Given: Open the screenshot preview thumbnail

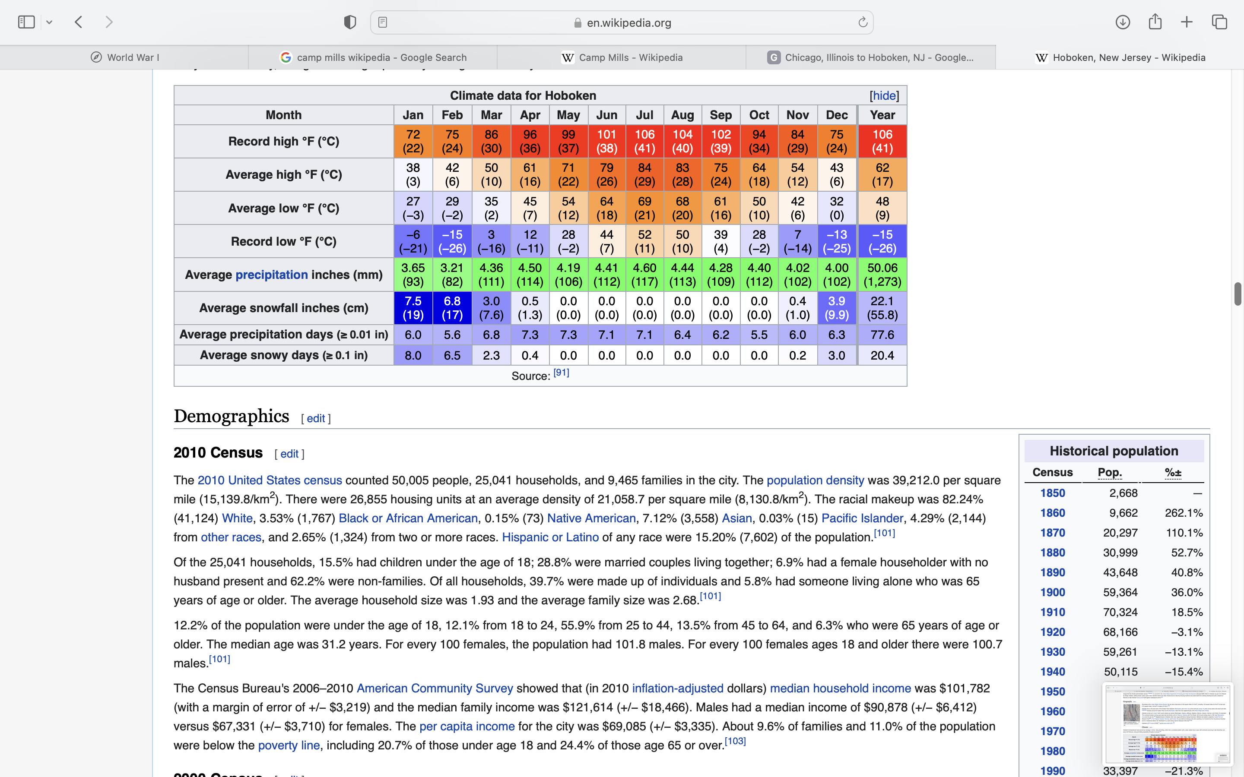Looking at the screenshot, I should coord(1168,723).
